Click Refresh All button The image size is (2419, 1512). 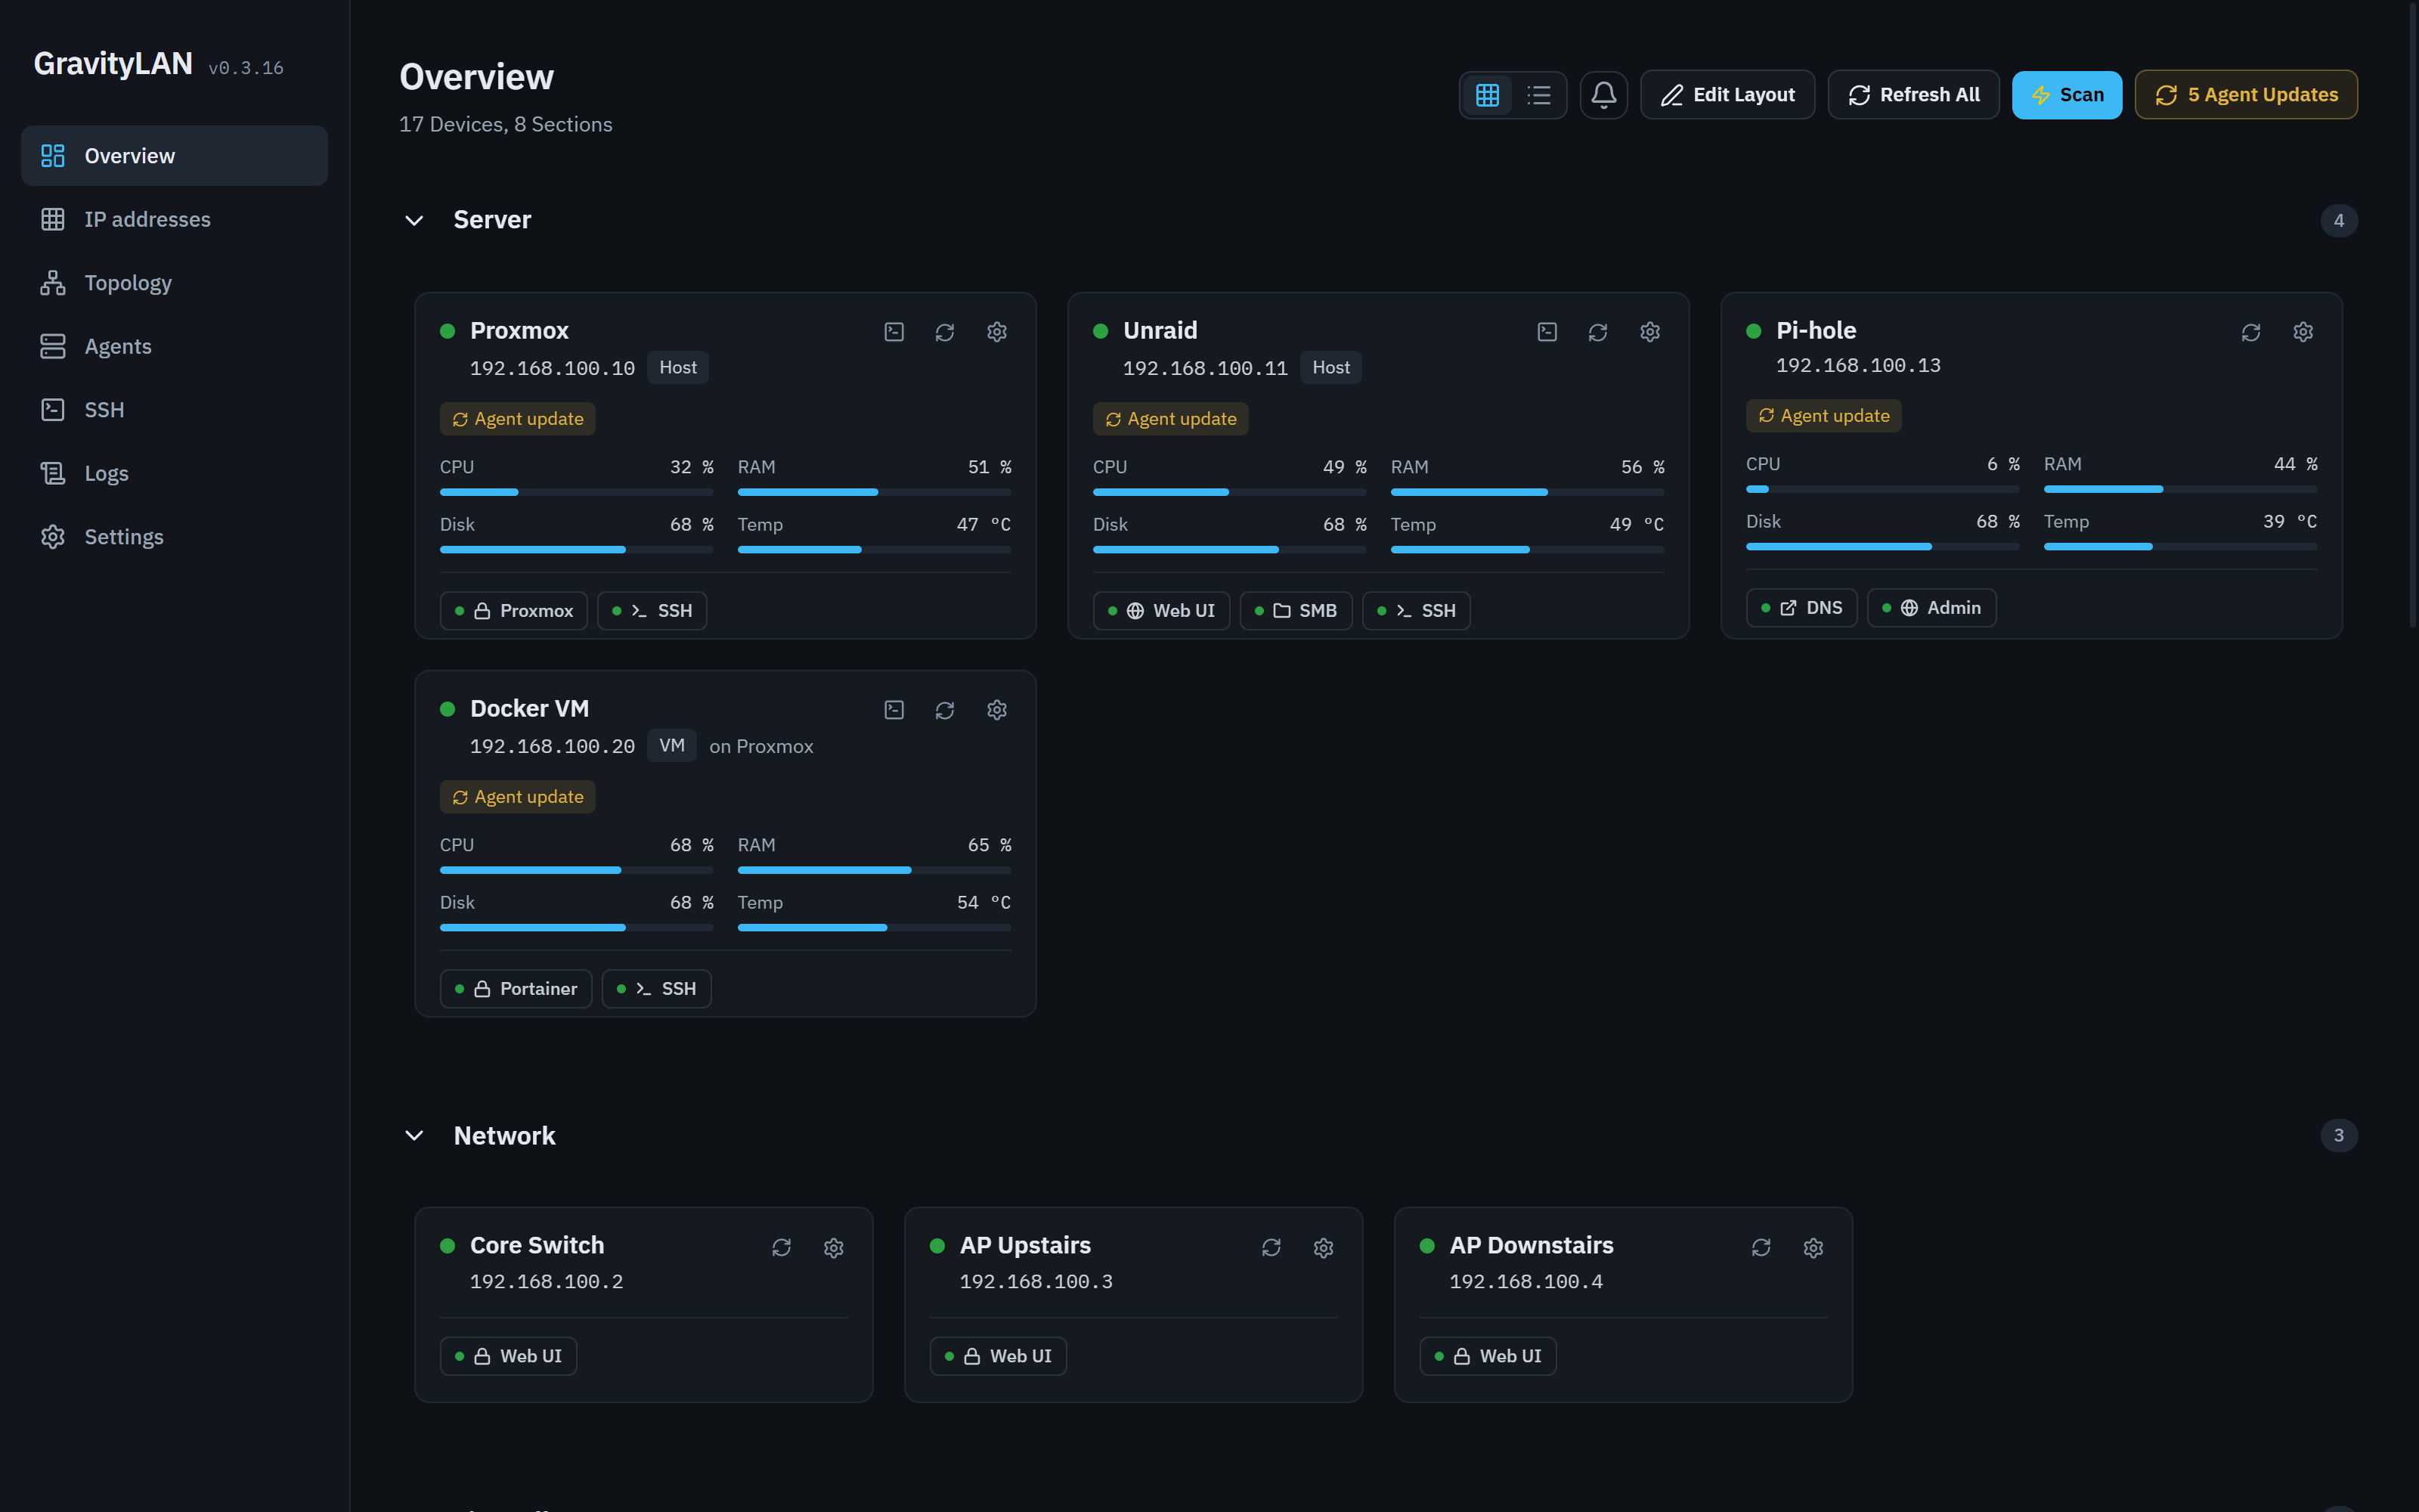[x=1913, y=95]
